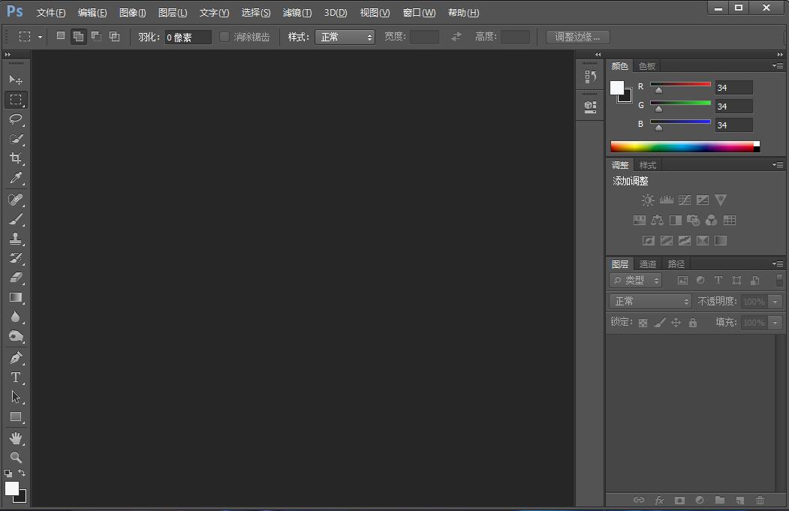Switch to the Paths tab

tap(676, 264)
